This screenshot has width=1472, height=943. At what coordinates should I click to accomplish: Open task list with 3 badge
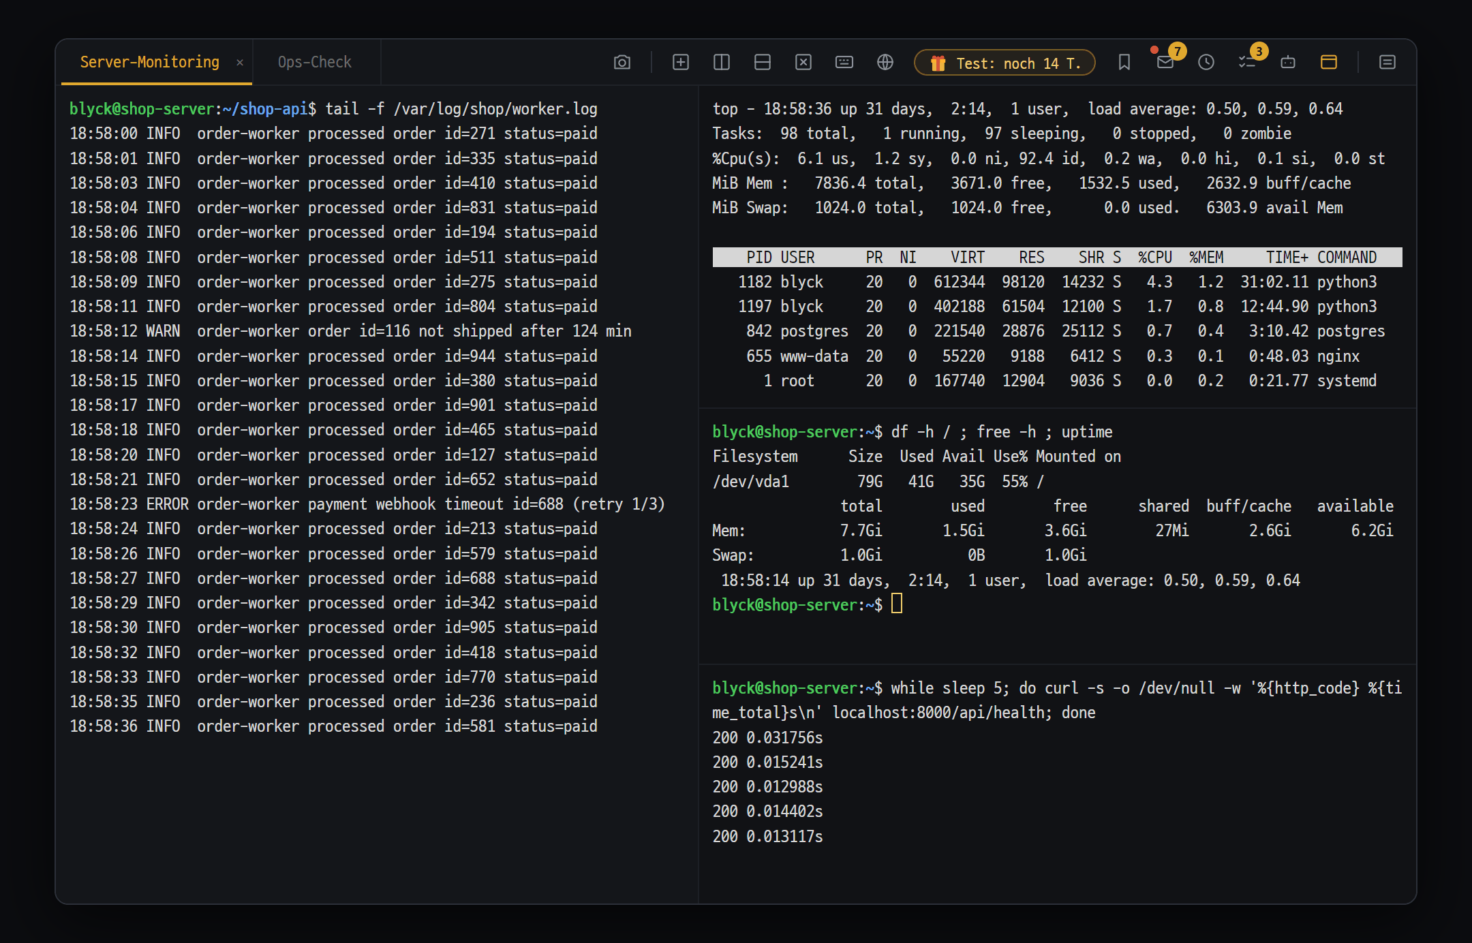coord(1247,63)
